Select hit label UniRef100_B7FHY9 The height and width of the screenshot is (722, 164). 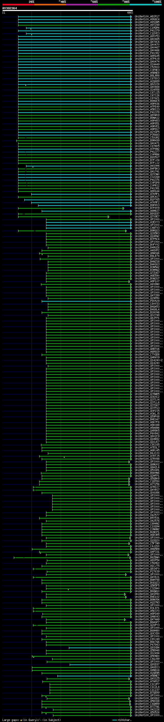(x=147, y=208)
